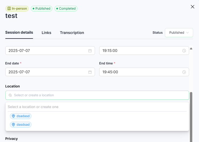The width and height of the screenshot is (199, 142).
Task: Click the In-person badge icon
Action: (x=9, y=9)
